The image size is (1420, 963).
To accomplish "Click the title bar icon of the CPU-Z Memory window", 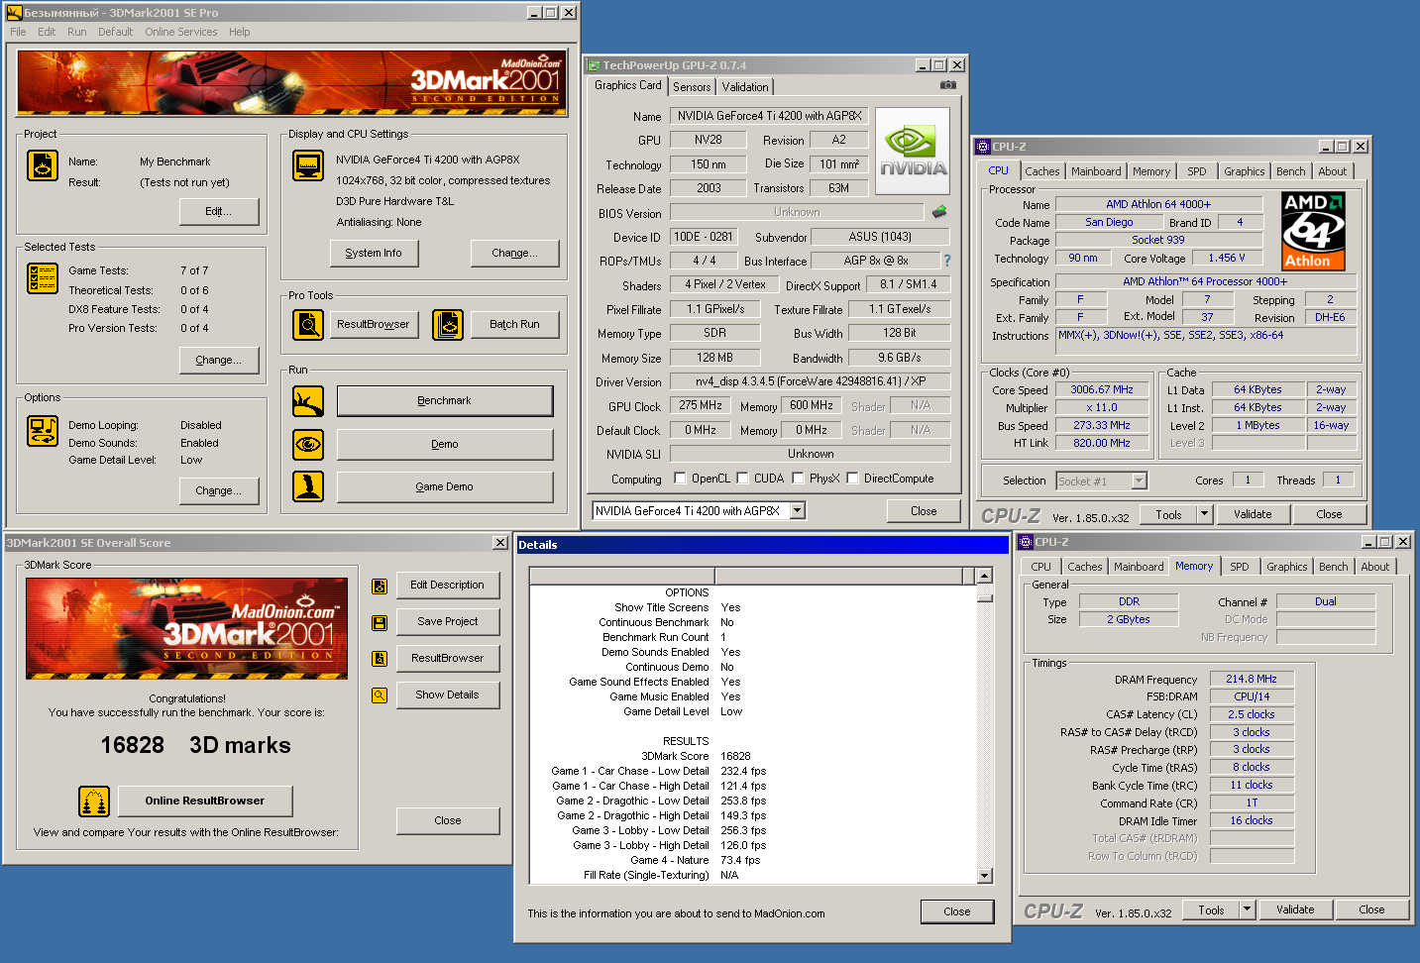I will pyautogui.click(x=1026, y=542).
